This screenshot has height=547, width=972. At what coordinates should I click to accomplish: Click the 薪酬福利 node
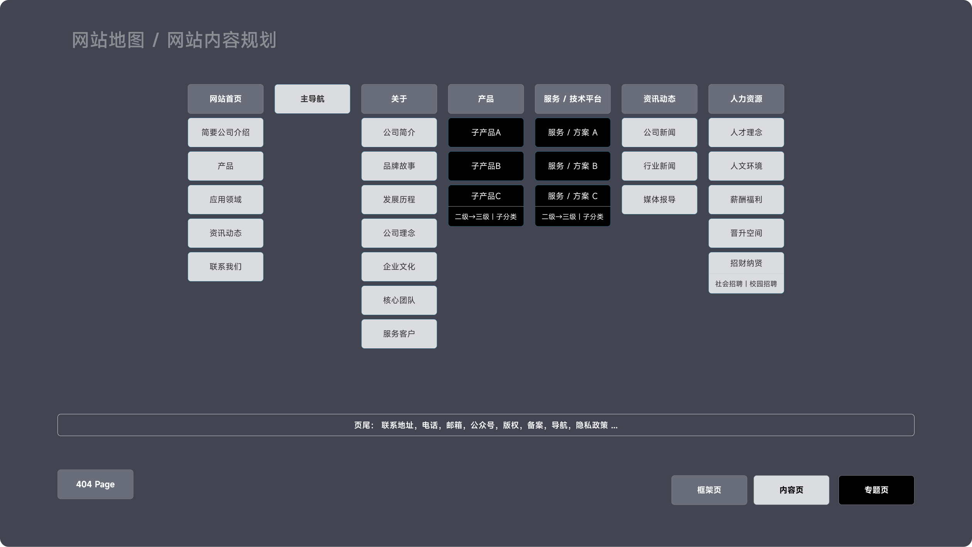pyautogui.click(x=746, y=199)
